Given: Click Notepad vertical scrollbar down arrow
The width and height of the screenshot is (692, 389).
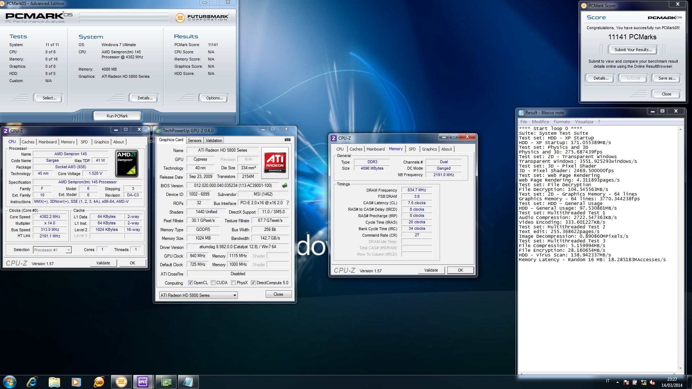Looking at the screenshot, I should 680,368.
